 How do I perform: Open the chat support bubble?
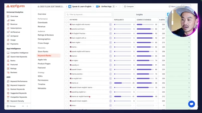point(192,104)
